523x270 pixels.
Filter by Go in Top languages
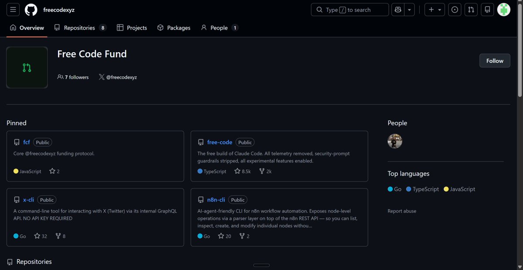394,189
